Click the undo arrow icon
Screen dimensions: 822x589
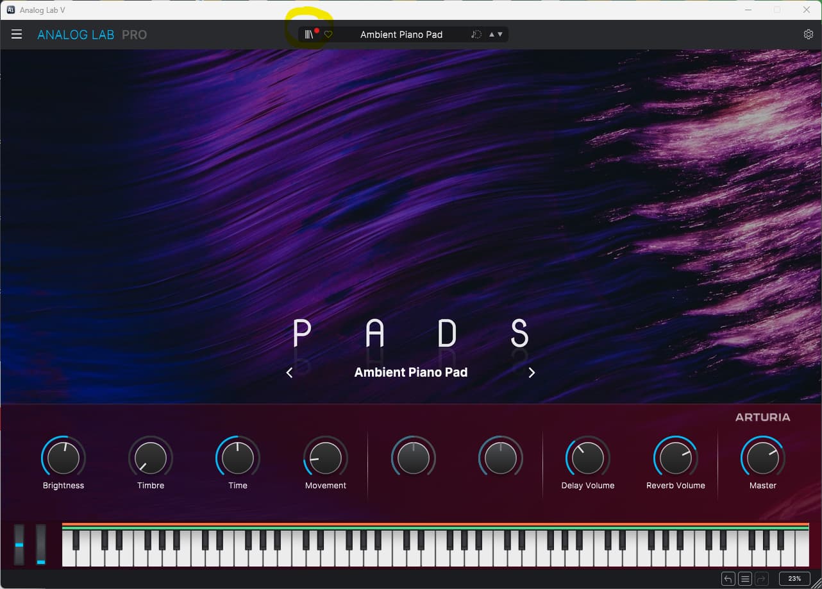coord(728,579)
